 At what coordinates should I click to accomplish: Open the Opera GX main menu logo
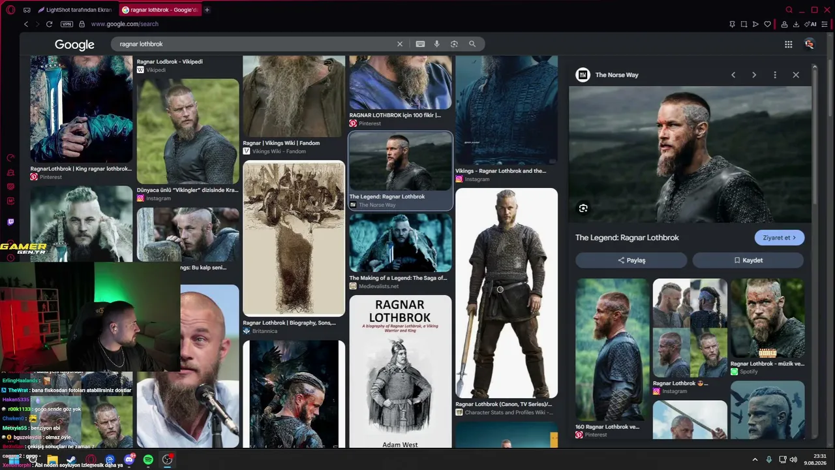tap(10, 10)
